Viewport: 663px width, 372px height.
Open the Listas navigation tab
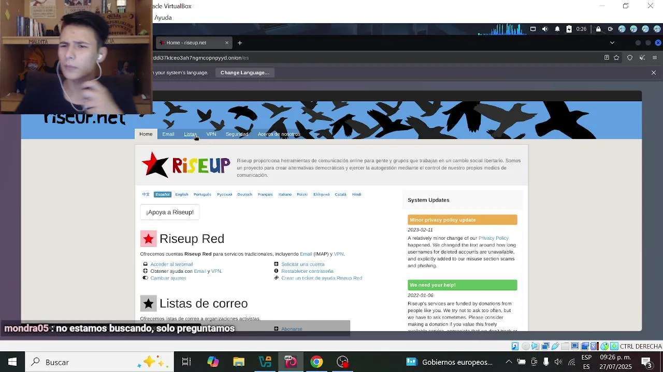point(190,134)
